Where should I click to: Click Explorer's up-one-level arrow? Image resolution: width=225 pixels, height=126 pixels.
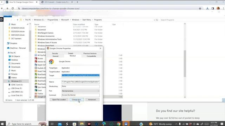pos(18,20)
